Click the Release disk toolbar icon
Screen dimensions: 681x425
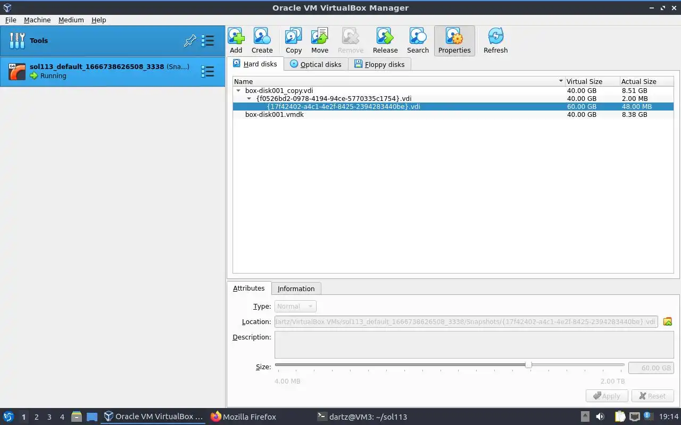coord(385,41)
